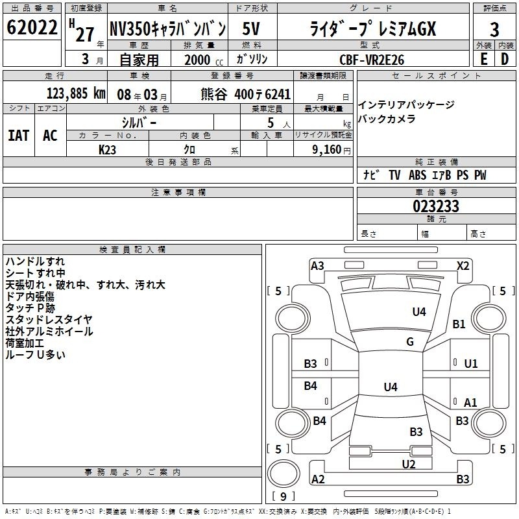Select the chassis number 023233
This screenshot has height=519, width=519.
(x=436, y=206)
